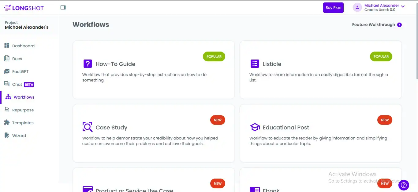Open the Dashboard menu item
The image size is (418, 192).
click(23, 46)
